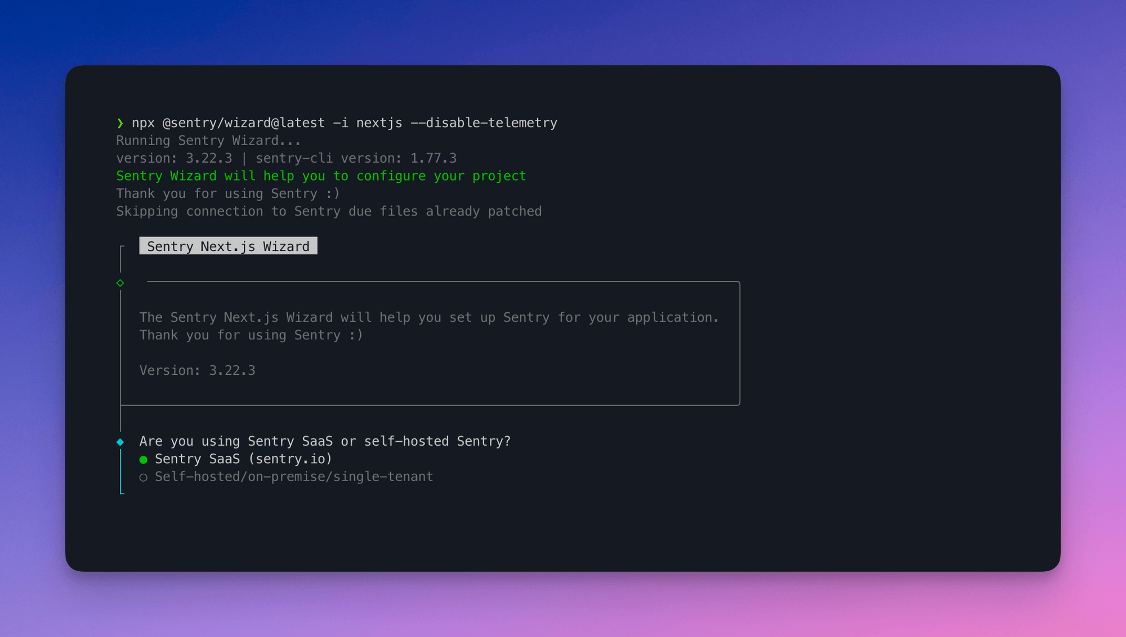Click Skipping connection to Sentry output line

(329, 212)
